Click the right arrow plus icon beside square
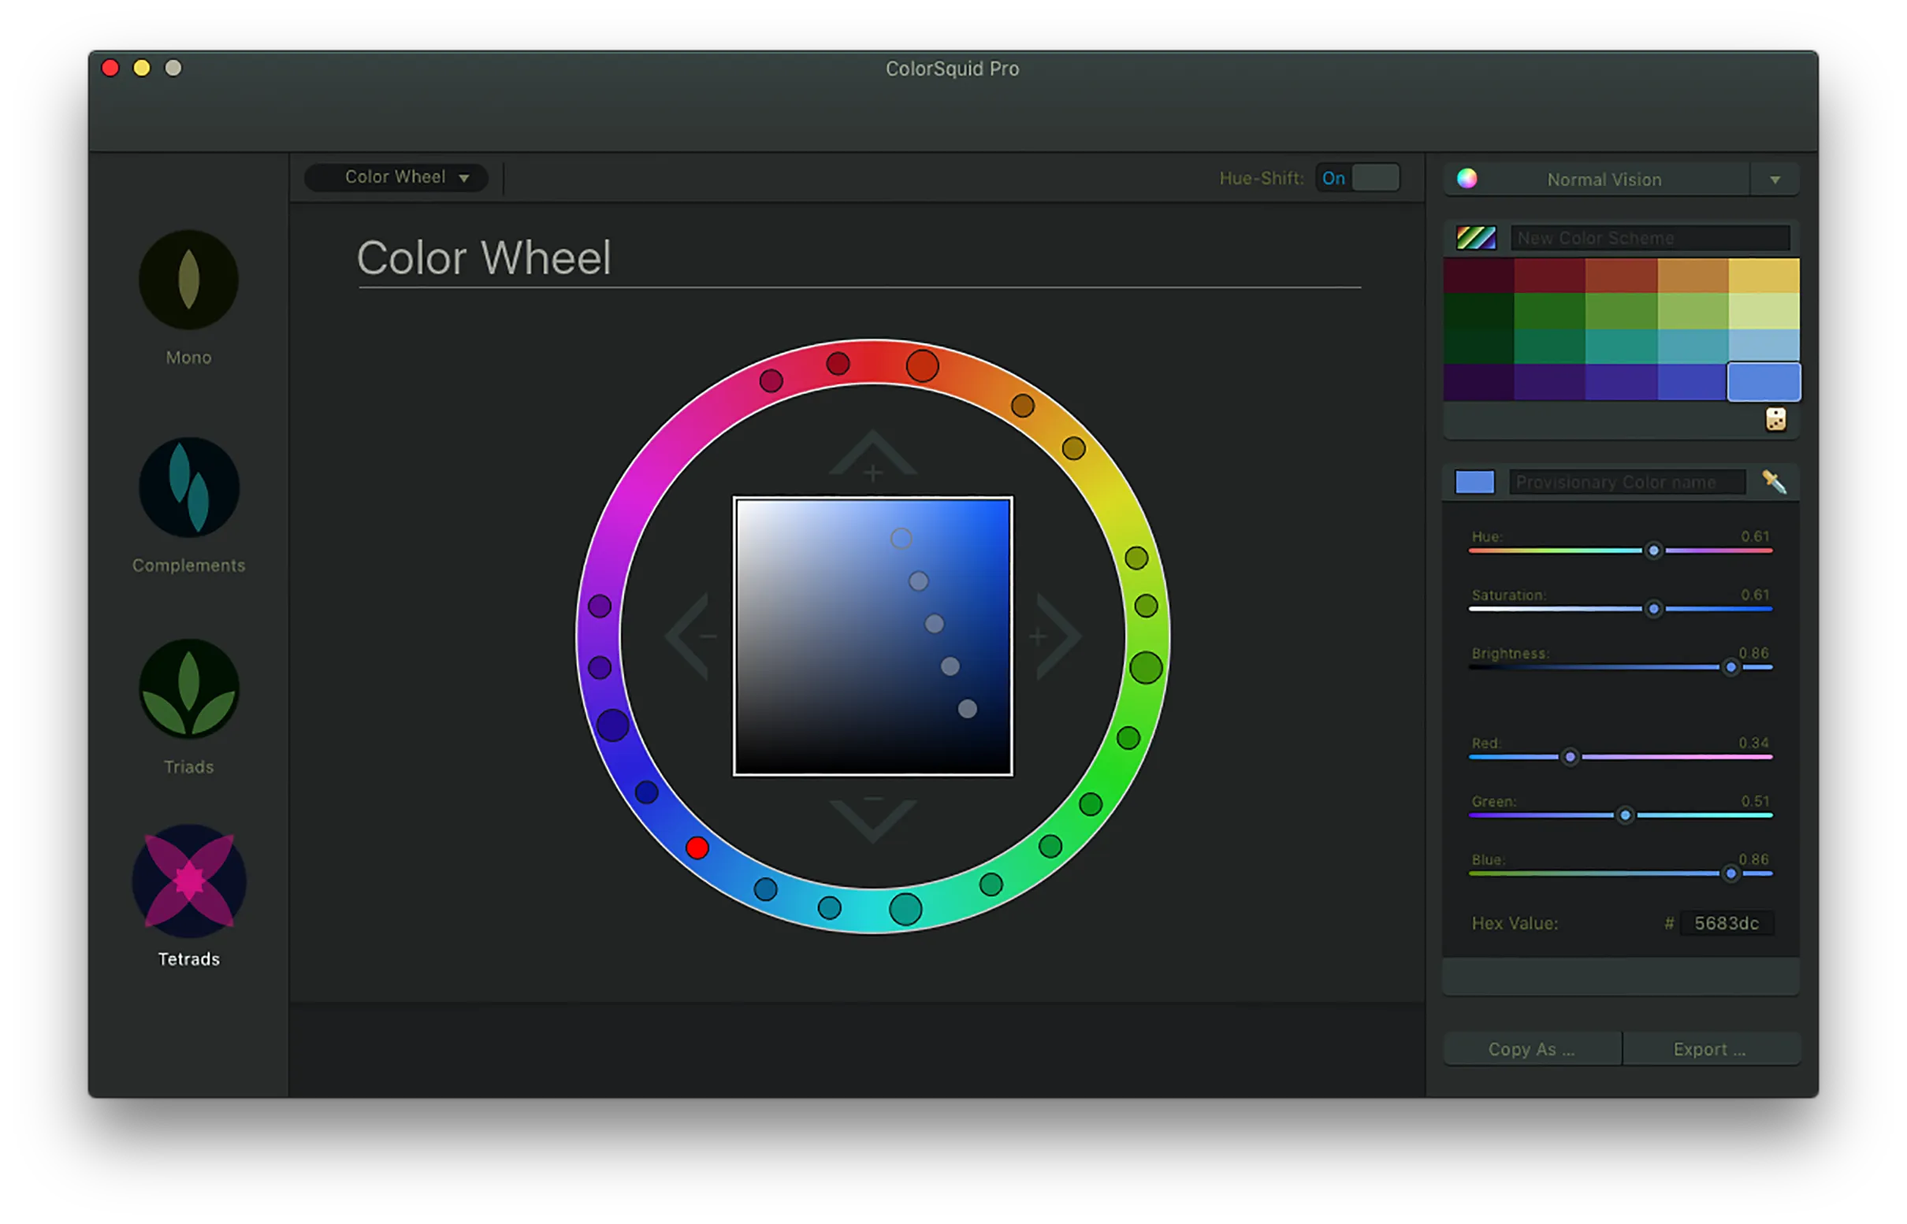The width and height of the screenshot is (1907, 1224). pyautogui.click(x=1057, y=636)
